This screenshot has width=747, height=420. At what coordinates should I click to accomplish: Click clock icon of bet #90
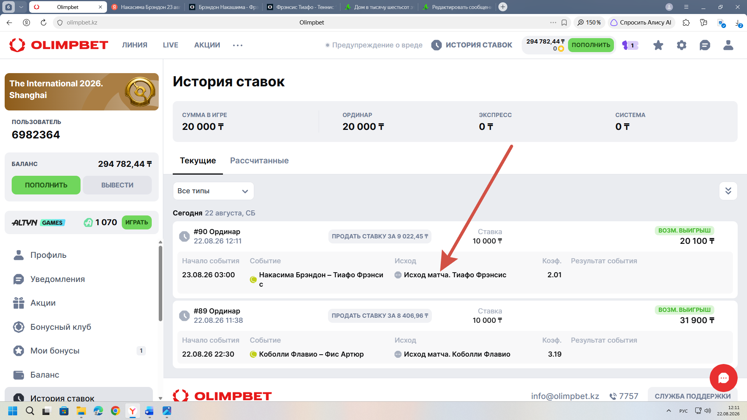pyautogui.click(x=184, y=236)
